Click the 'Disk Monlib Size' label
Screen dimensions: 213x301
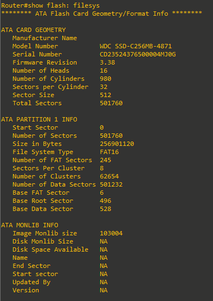tap(43, 241)
